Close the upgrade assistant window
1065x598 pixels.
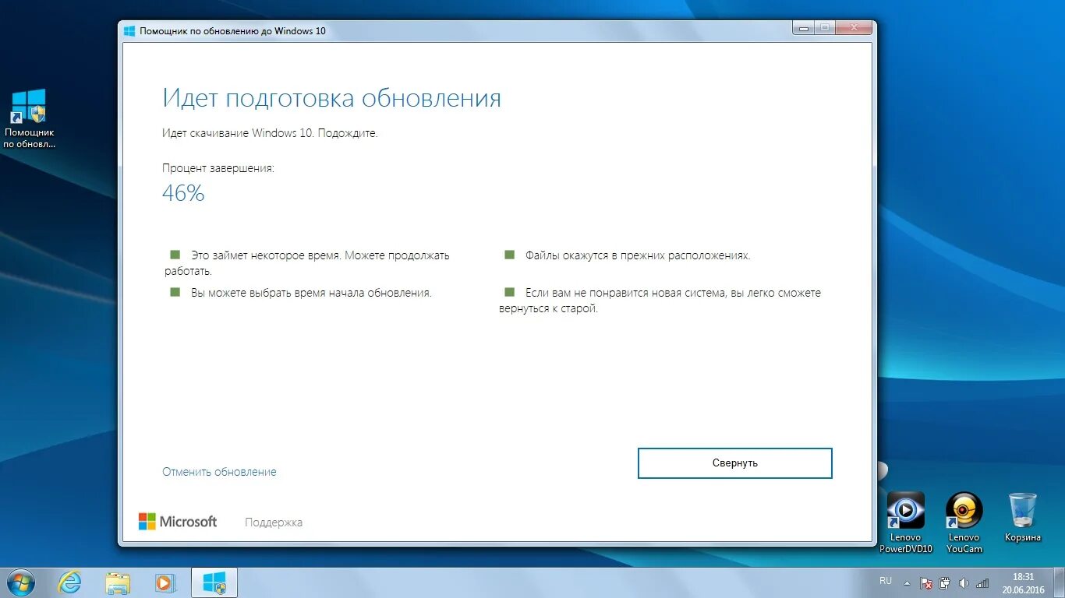click(x=853, y=27)
